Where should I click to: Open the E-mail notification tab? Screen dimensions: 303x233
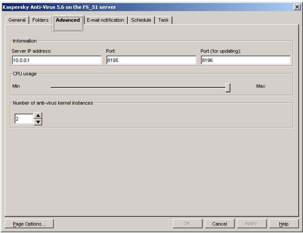[x=105, y=20]
